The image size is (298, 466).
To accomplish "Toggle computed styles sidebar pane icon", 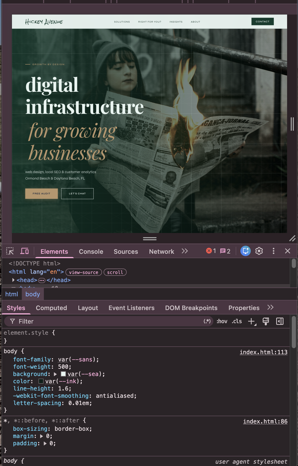I will 280,321.
